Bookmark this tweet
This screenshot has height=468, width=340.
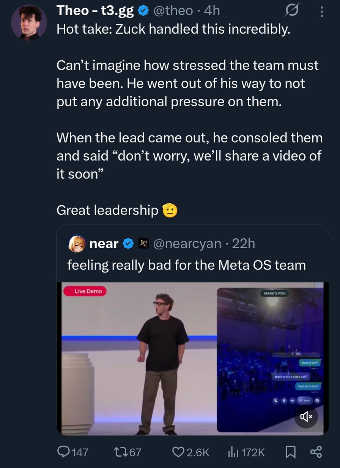(x=290, y=451)
